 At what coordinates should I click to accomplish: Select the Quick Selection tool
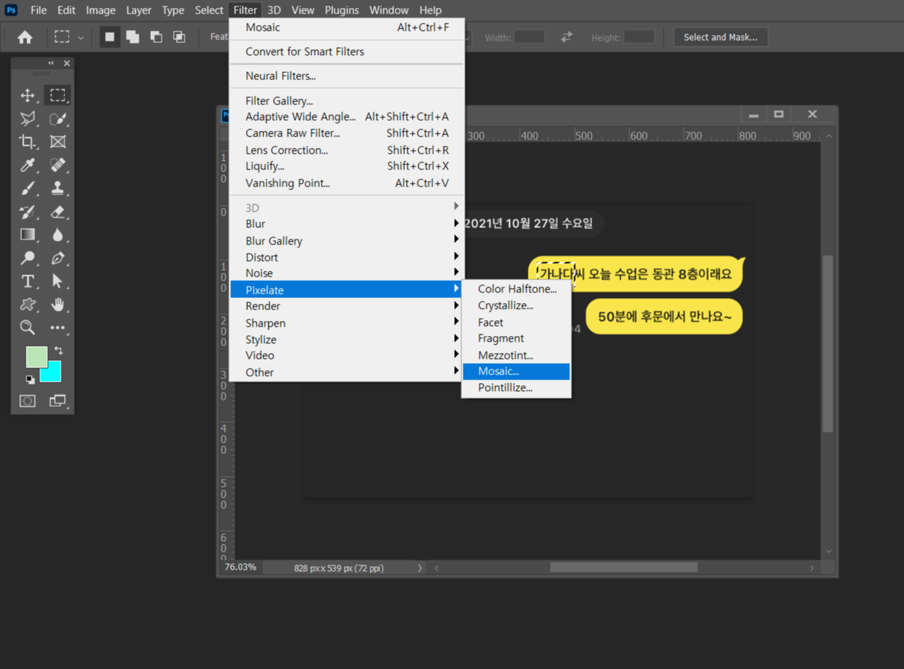tap(58, 119)
